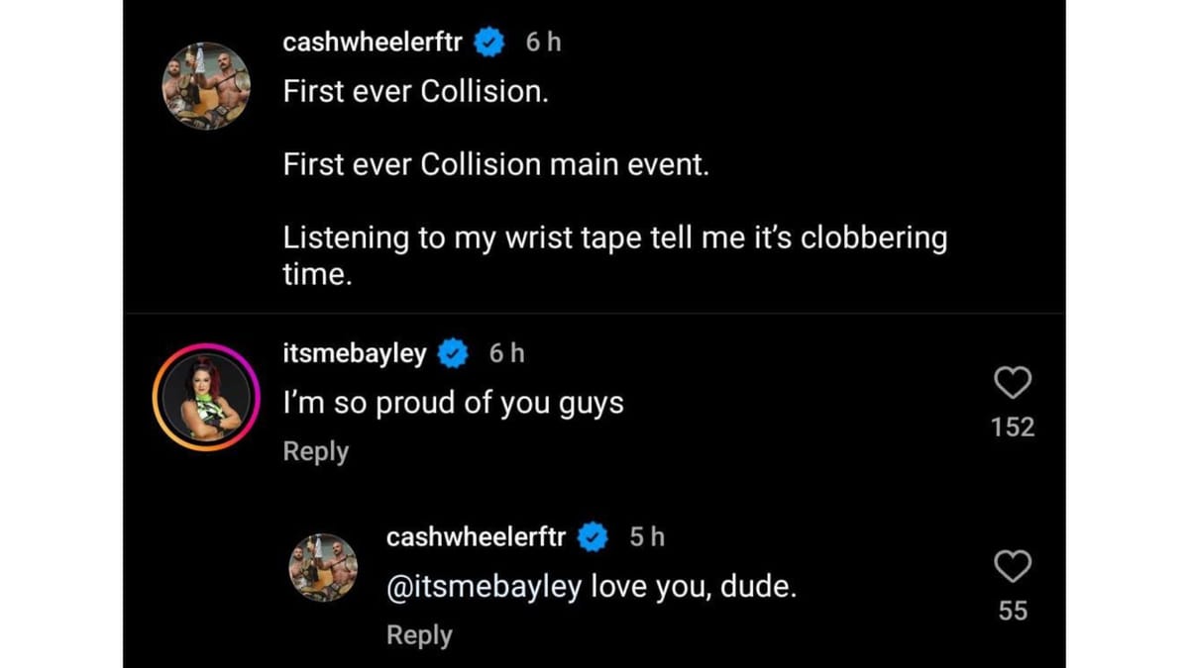This screenshot has width=1189, height=668.
Task: Click the blue checkmark on the reply comment
Action: click(x=591, y=536)
